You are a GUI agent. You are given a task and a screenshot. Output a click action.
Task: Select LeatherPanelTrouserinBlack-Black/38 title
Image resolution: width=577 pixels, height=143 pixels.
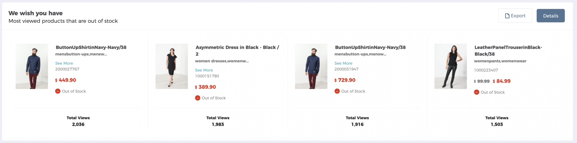(x=508, y=51)
